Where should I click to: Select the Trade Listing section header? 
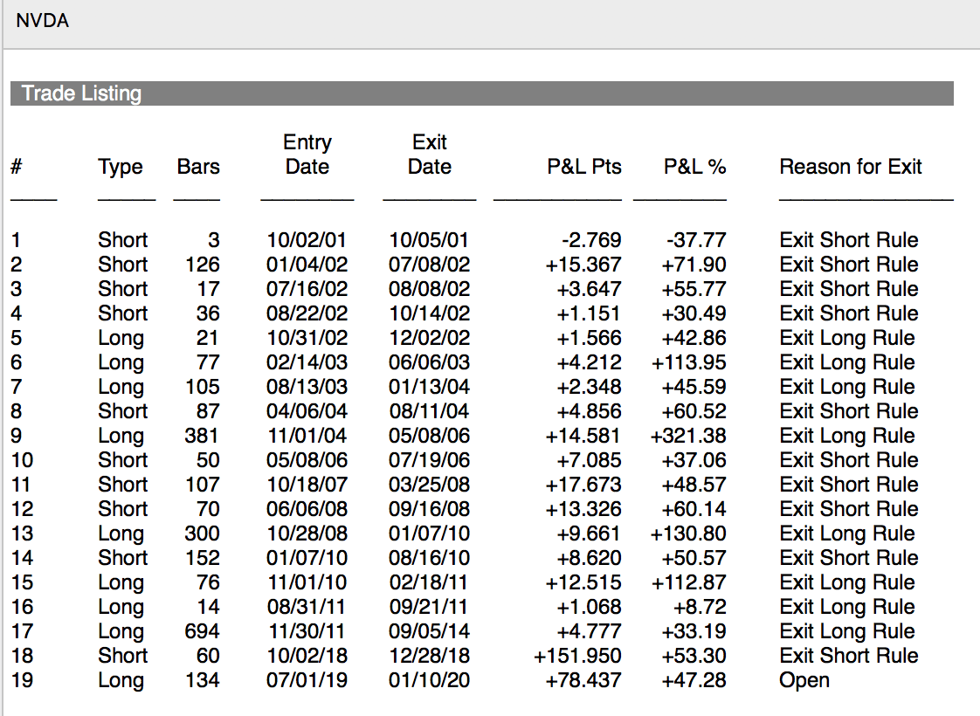tap(482, 93)
